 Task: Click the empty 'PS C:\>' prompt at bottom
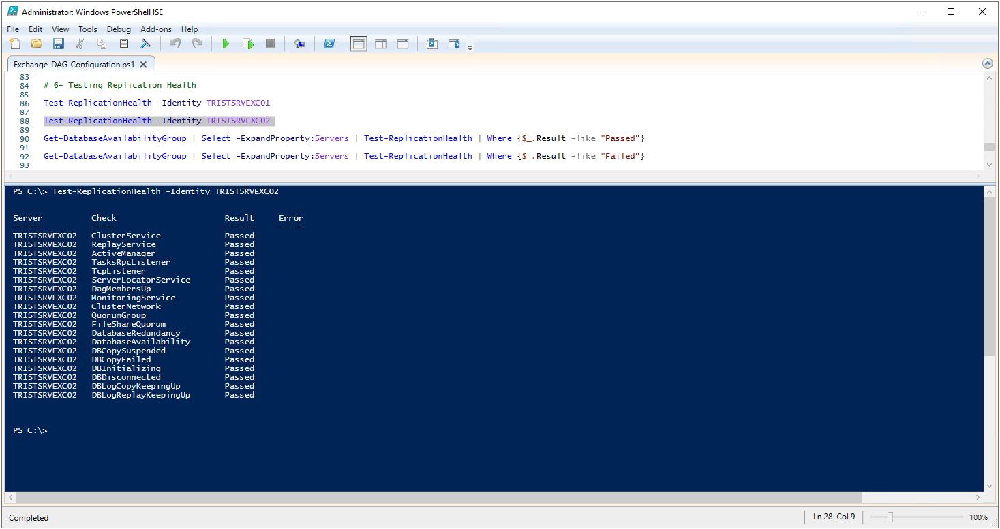pyautogui.click(x=30, y=430)
